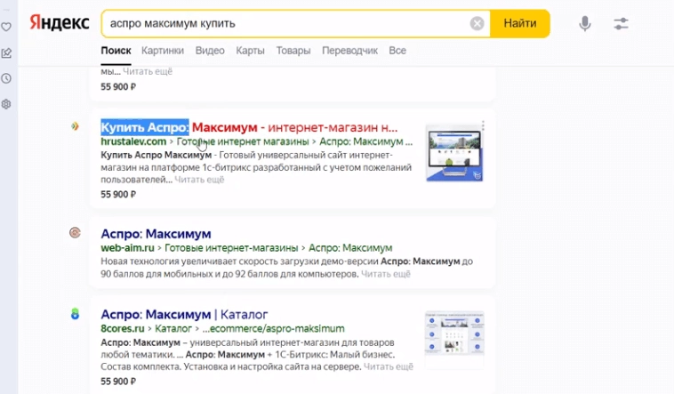Switch to Карты tab
674x394 pixels.
(250, 51)
